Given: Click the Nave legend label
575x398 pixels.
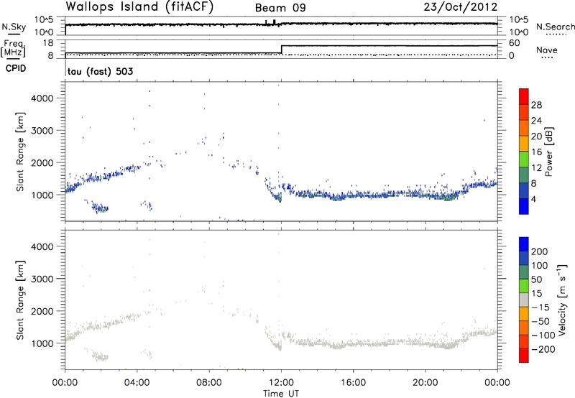Looking at the screenshot, I should click(x=547, y=50).
